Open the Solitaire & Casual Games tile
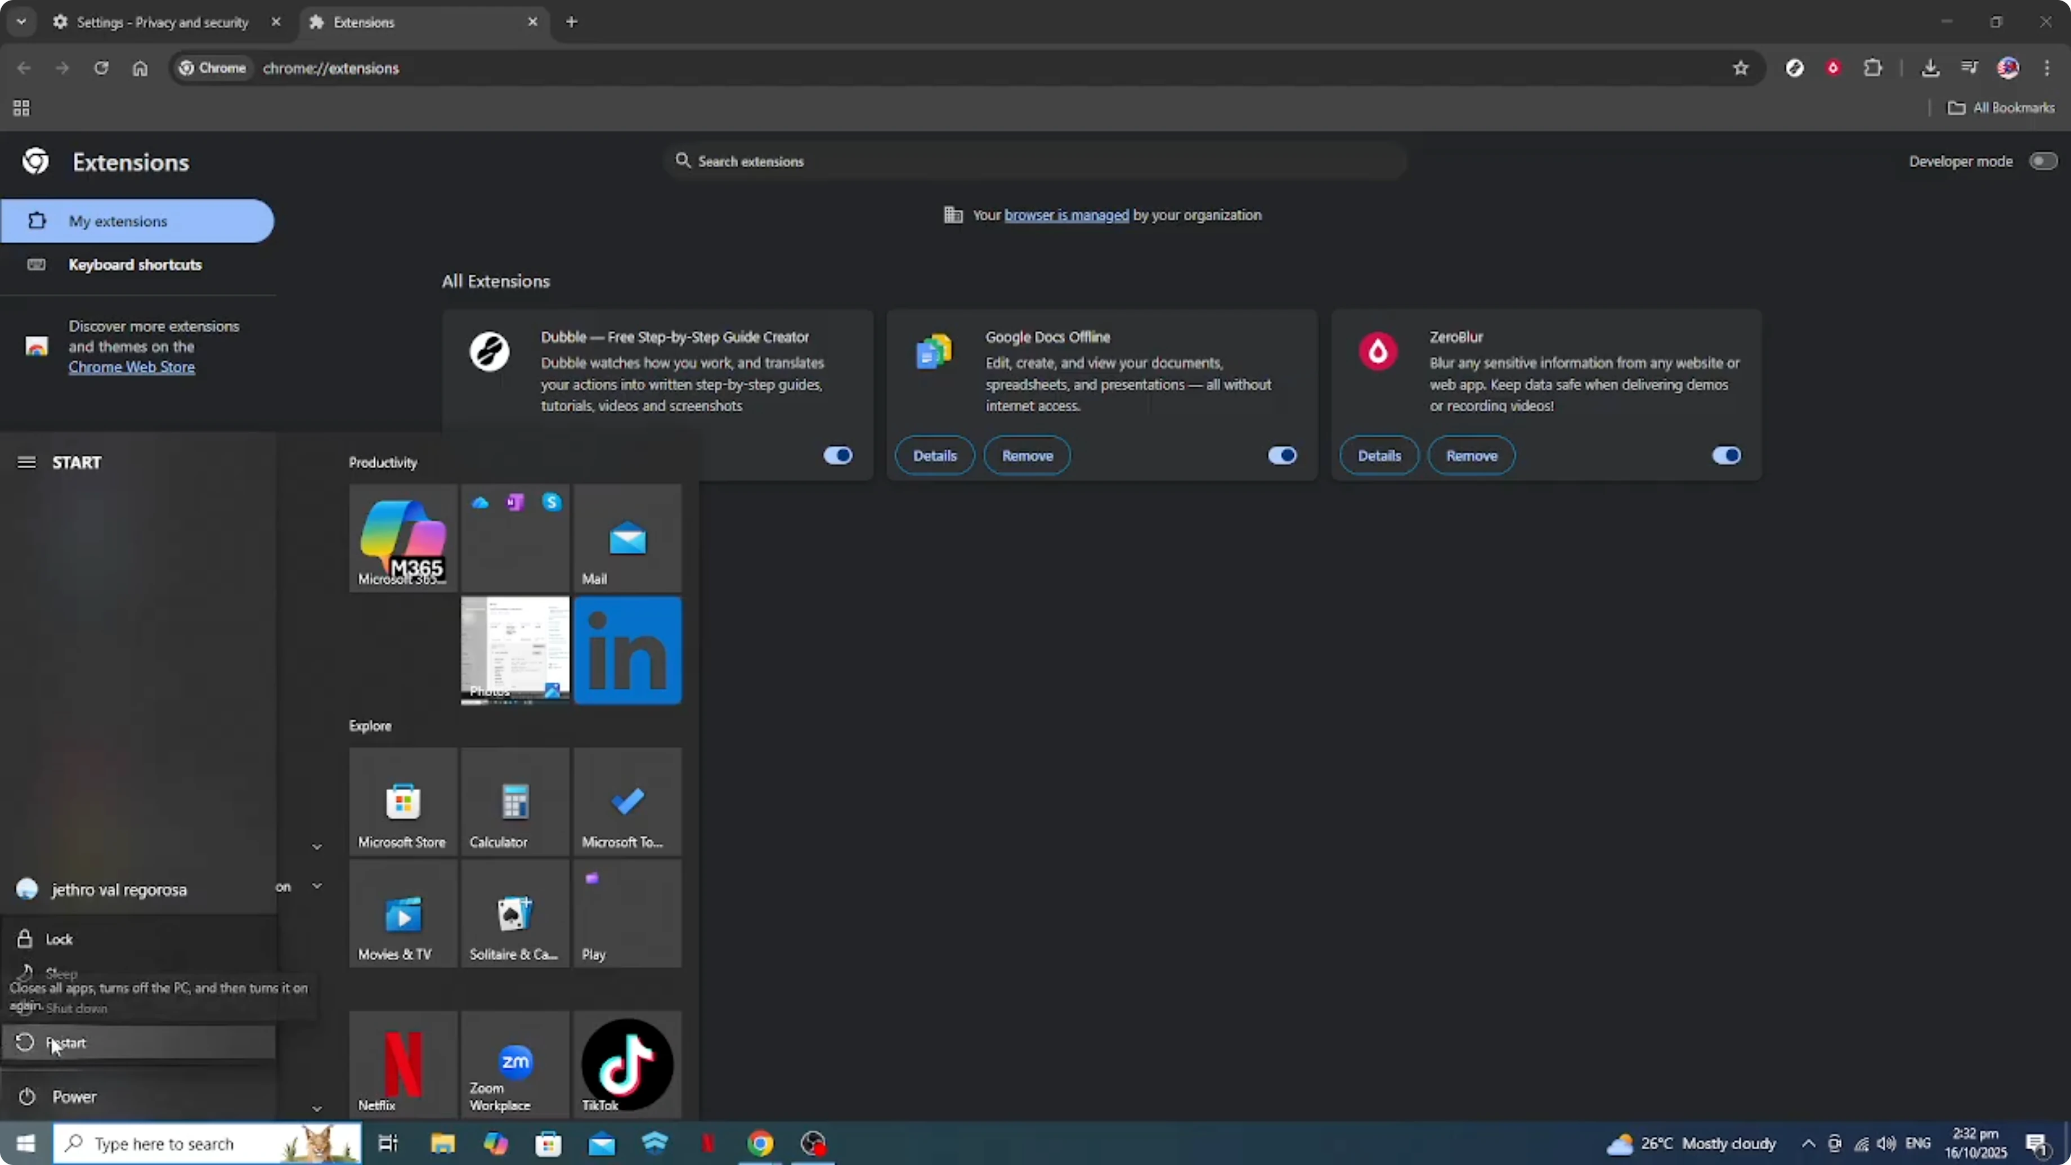Viewport: 2071px width, 1165px height. 515,914
